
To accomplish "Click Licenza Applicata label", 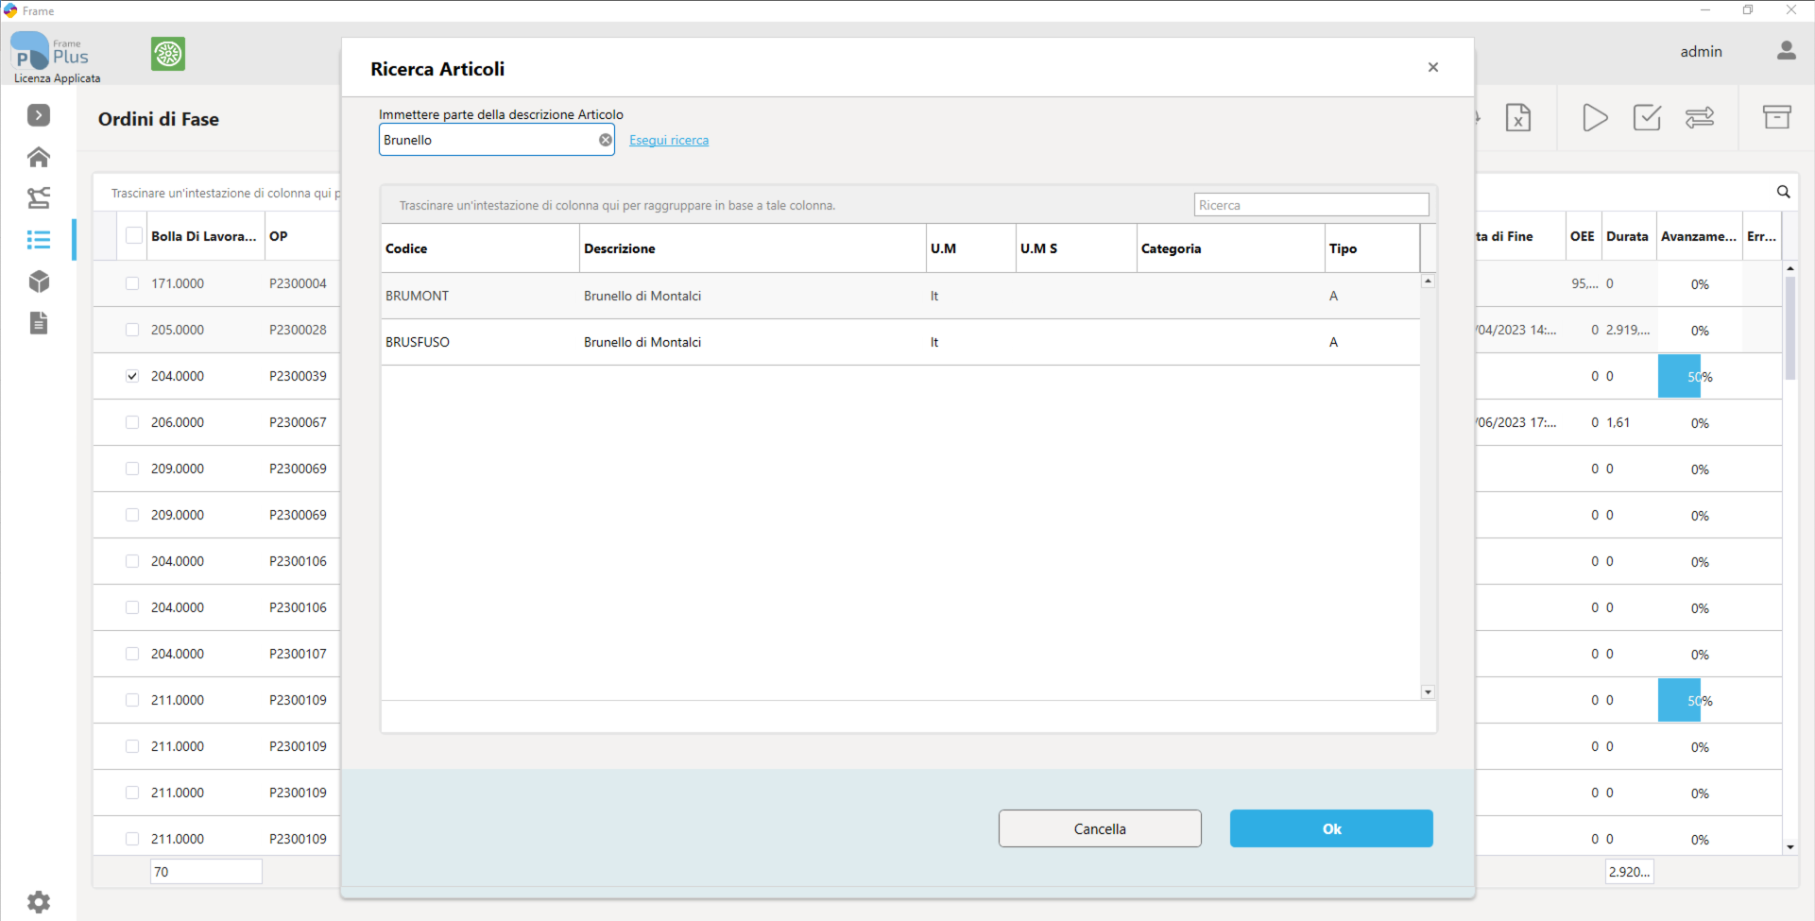I will (x=57, y=78).
